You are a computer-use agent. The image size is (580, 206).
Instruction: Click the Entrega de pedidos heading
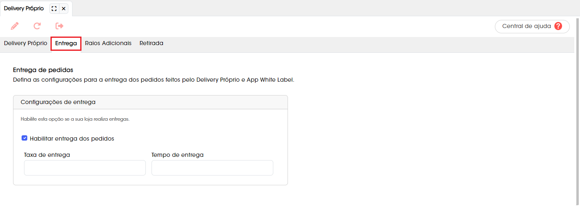point(43,70)
